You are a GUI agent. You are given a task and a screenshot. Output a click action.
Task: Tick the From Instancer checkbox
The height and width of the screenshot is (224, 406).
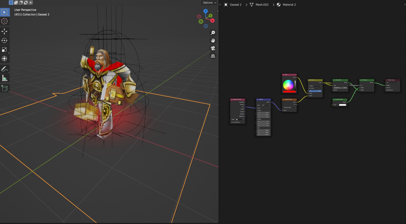232,122
